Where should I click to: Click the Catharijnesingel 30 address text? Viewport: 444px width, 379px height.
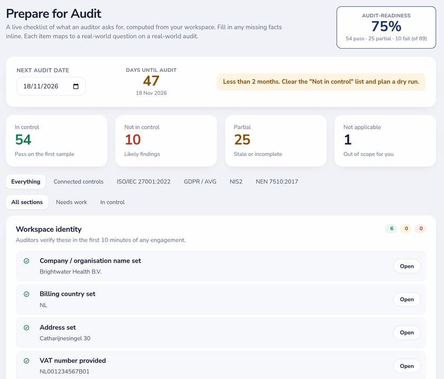pos(65,338)
